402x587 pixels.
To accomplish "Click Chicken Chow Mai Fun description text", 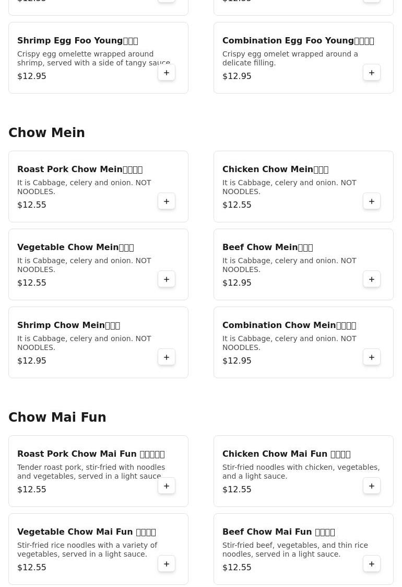I will pos(301,471).
